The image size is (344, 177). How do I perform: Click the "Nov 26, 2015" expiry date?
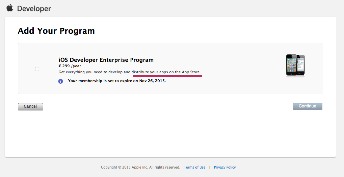152,81
